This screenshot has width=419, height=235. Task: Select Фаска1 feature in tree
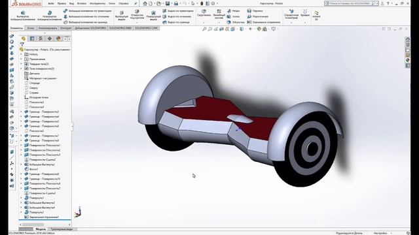[x=33, y=169]
